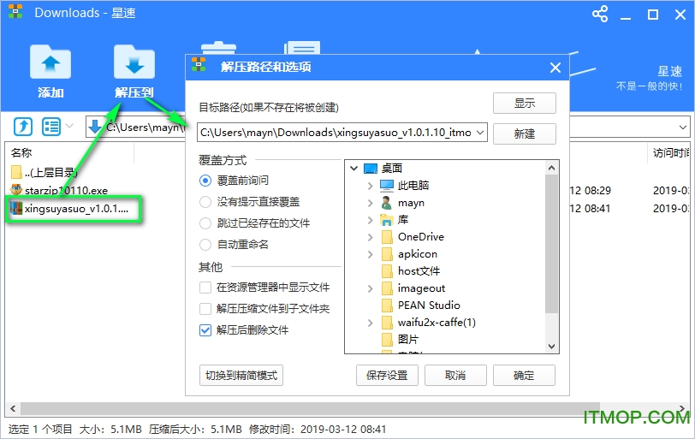Click the imageout folder icon

point(387,288)
